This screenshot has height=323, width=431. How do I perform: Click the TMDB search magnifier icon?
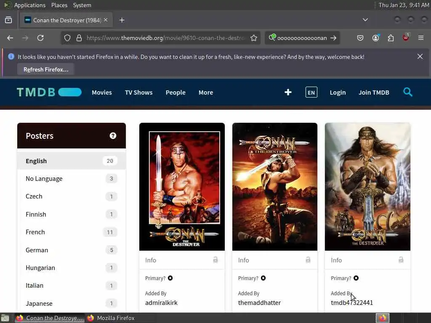(407, 92)
